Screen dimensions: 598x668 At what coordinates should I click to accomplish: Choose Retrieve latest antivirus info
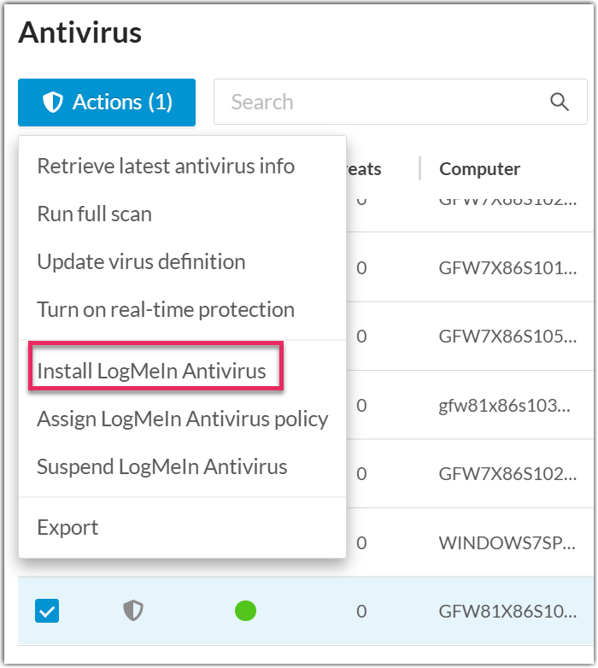pos(166,166)
